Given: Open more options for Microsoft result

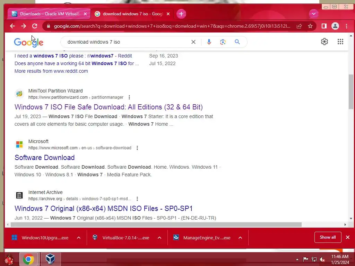Looking at the screenshot, I should (x=137, y=148).
